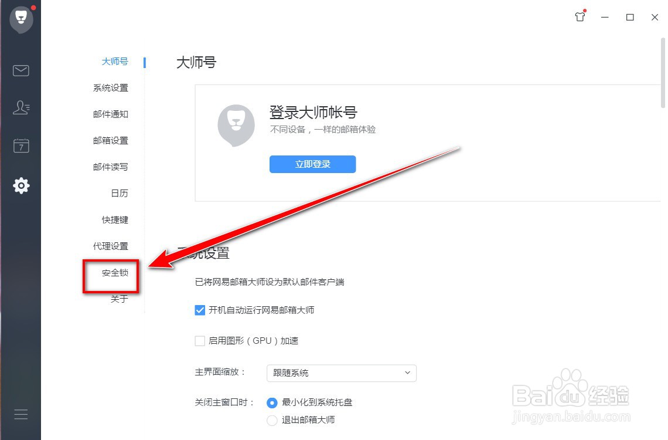Open 代理设置 settings section
This screenshot has height=440, width=668.
pyautogui.click(x=110, y=246)
